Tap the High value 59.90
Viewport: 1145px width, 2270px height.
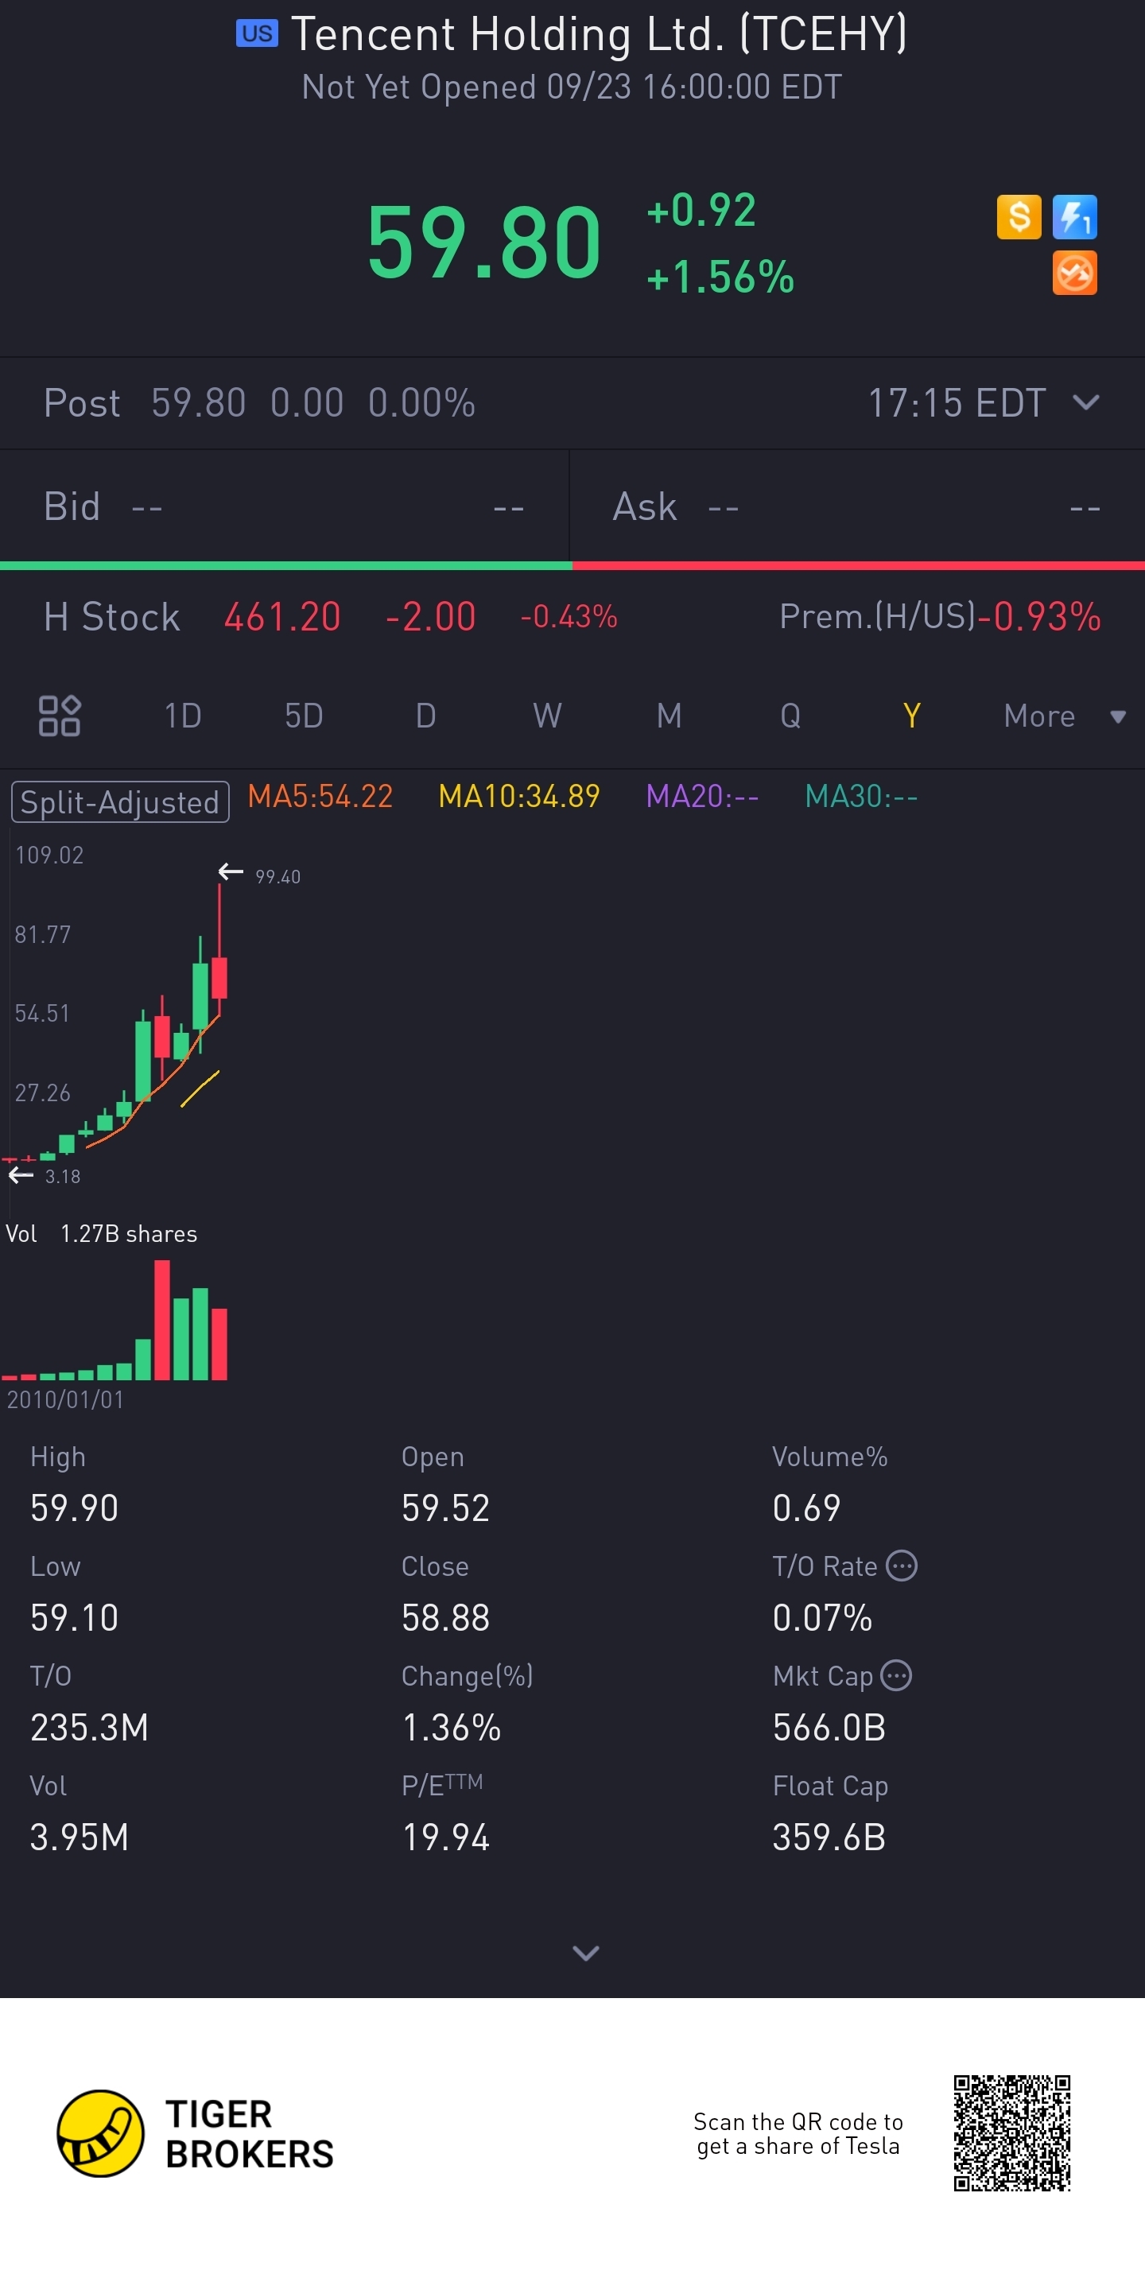(x=74, y=1508)
